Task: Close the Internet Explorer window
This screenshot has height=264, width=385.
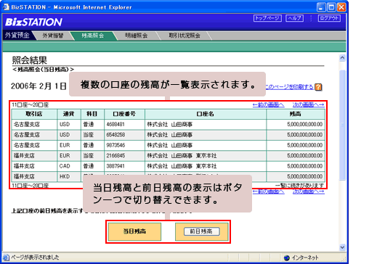Action: [x=341, y=7]
